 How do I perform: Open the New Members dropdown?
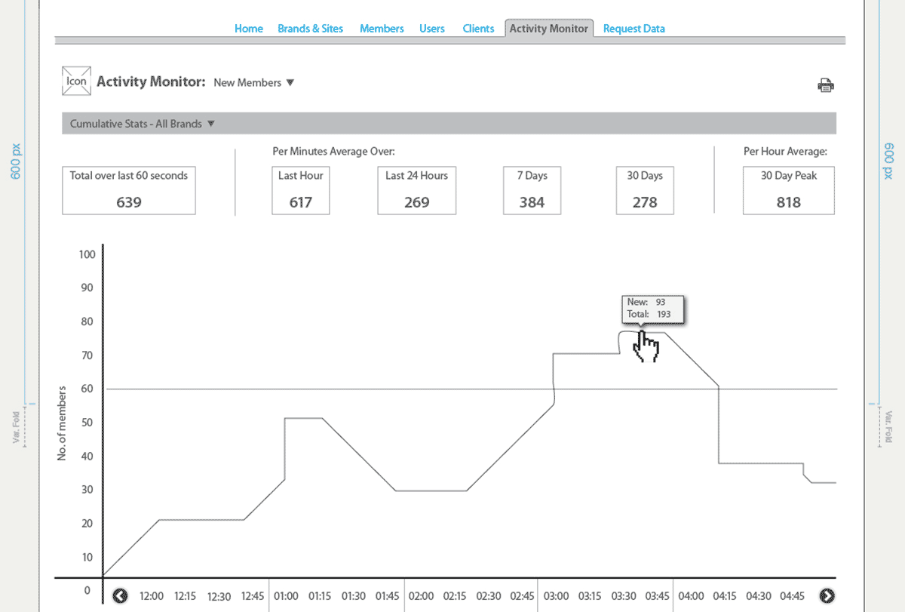(253, 83)
